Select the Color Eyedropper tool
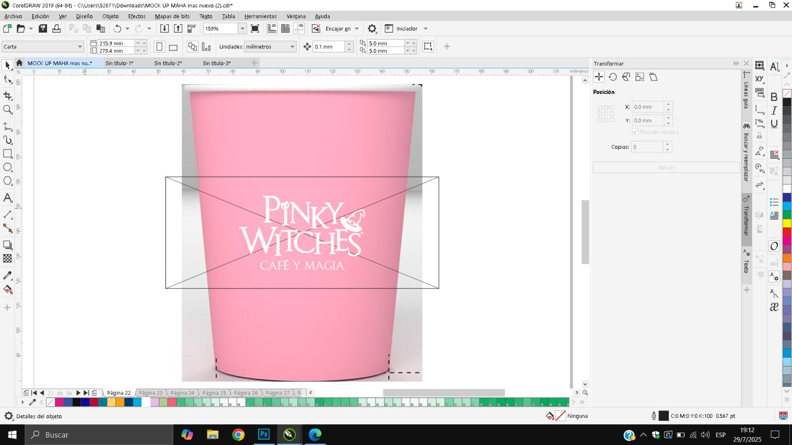792x445 pixels. [x=7, y=275]
